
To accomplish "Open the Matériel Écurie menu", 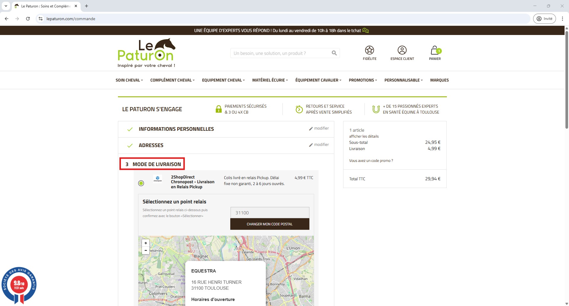I will [x=270, y=80].
